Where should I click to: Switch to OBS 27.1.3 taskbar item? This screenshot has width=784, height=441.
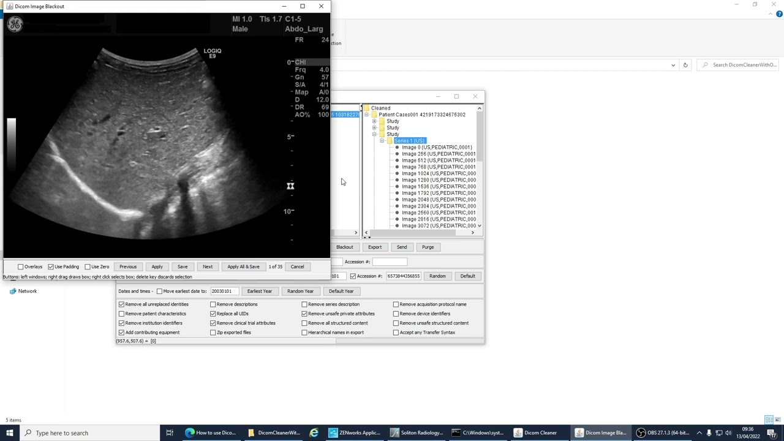coord(662,433)
